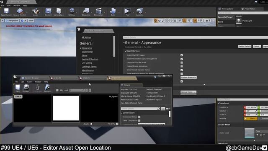Toggle Compress Without Alpha checkbox

coord(139,117)
